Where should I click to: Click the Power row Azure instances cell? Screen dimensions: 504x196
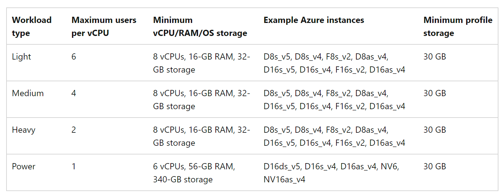[331, 173]
